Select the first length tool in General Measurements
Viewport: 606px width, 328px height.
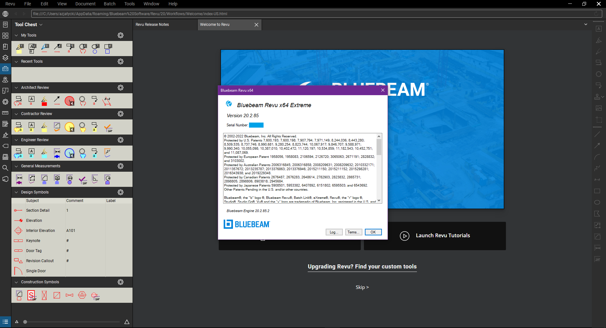coord(19,179)
